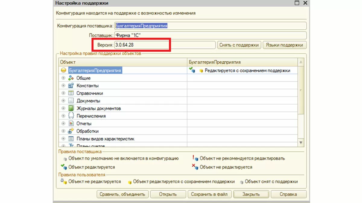Screen dimensions: 362x203
Task: Close the Настройка поддержки window
Action: [x=305, y=3]
